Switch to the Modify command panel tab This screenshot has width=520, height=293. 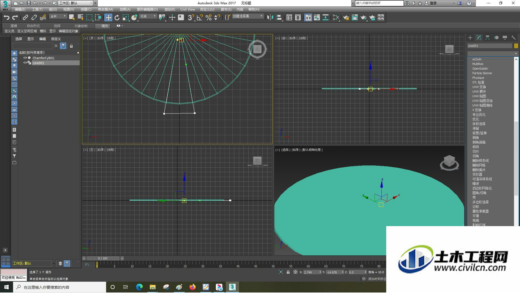tap(479, 38)
